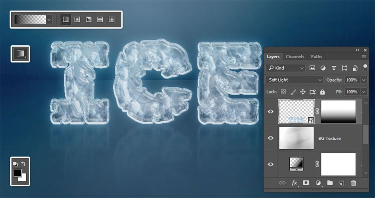The image size is (375, 198).
Task: Hide the BG Texture layer
Action: point(270,138)
